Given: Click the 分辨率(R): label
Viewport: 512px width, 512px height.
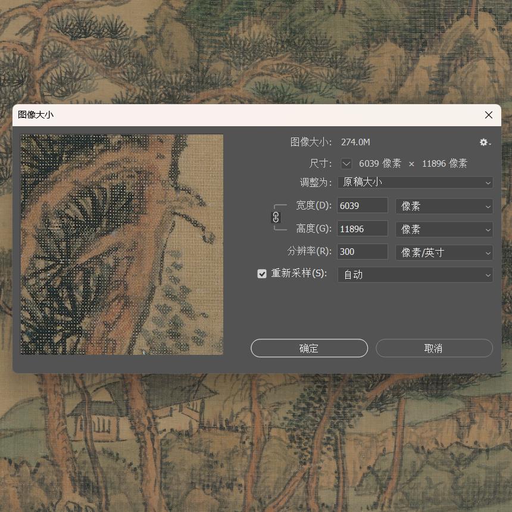Looking at the screenshot, I should pyautogui.click(x=309, y=251).
